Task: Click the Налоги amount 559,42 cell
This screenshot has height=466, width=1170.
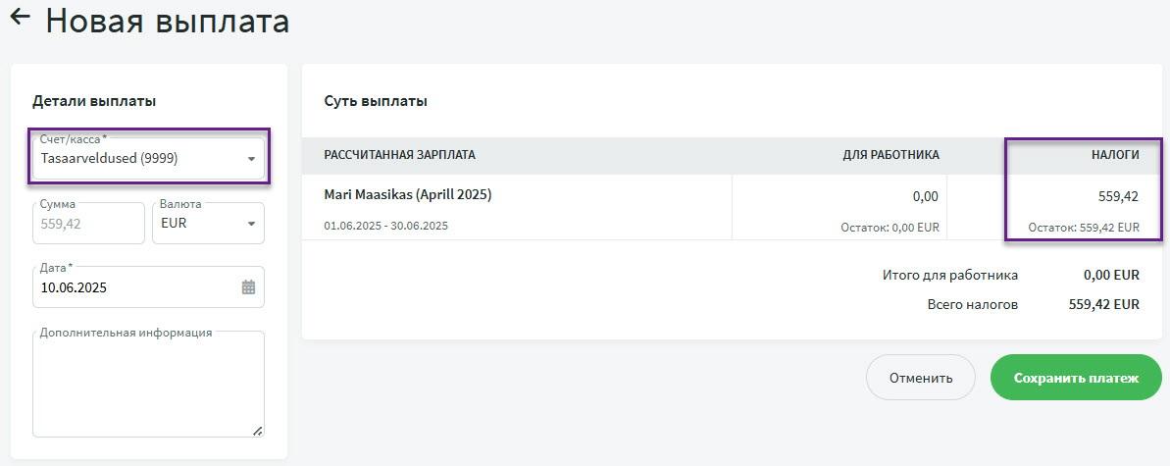Action: click(x=1054, y=208)
